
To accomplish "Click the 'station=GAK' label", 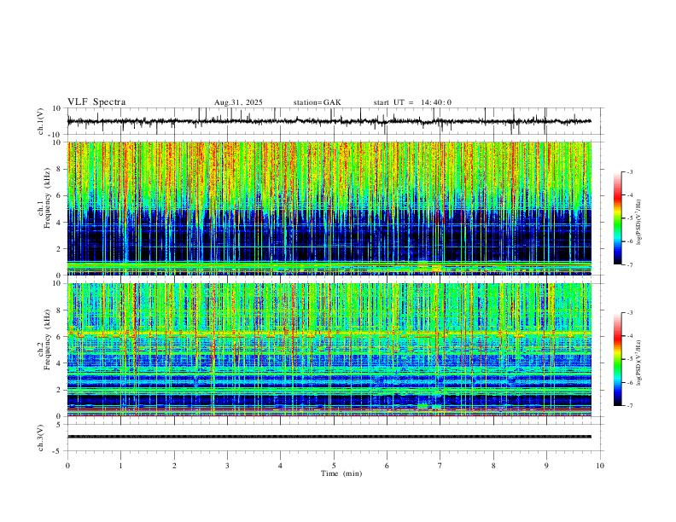I will (x=317, y=102).
